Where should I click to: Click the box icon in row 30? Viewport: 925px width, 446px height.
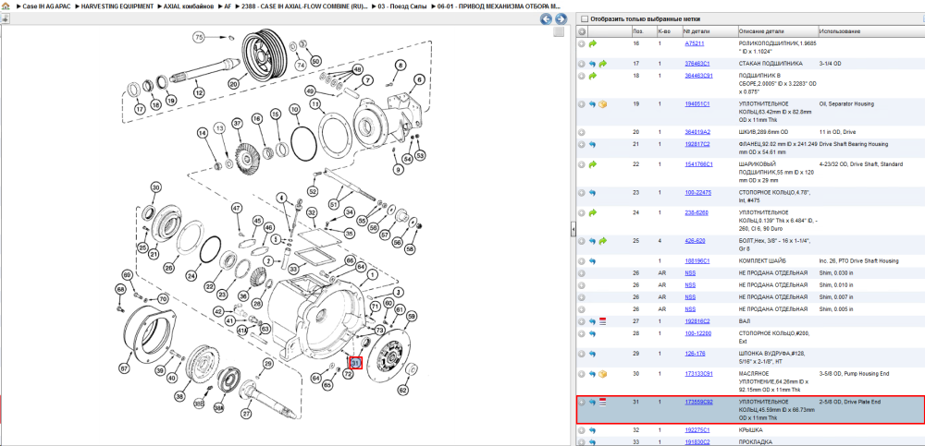click(x=603, y=374)
